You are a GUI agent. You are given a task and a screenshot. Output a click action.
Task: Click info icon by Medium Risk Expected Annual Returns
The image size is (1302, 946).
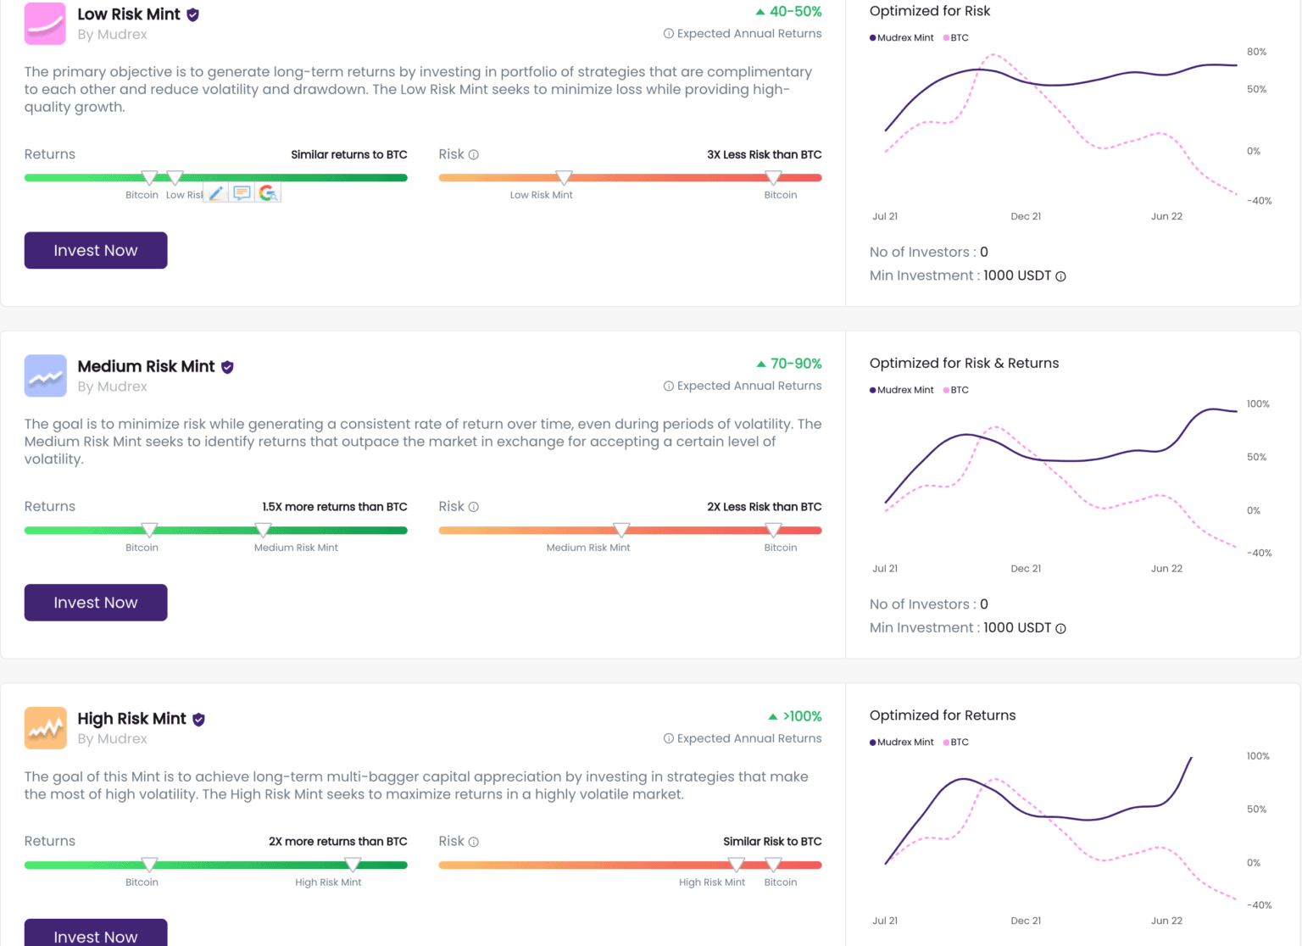click(669, 386)
